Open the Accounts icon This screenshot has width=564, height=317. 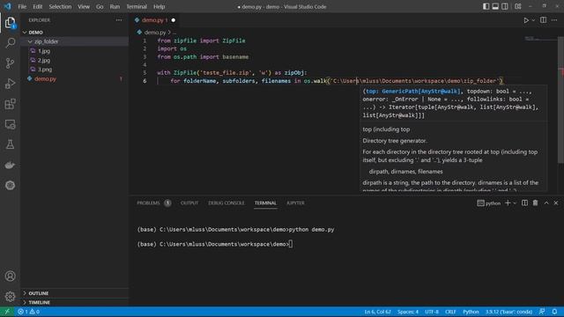[10, 276]
